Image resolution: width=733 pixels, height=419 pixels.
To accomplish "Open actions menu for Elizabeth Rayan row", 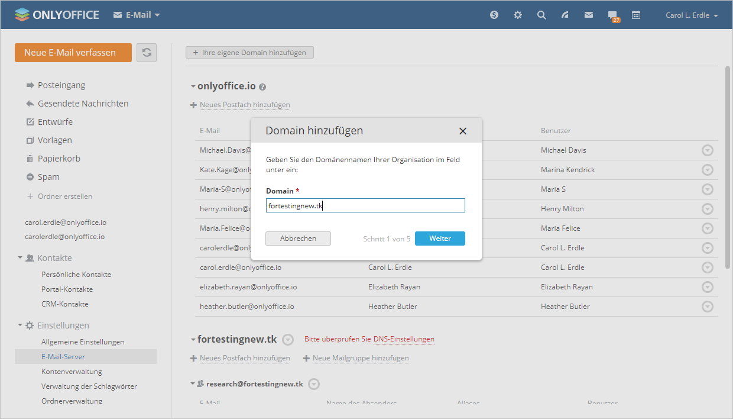I will click(x=707, y=287).
